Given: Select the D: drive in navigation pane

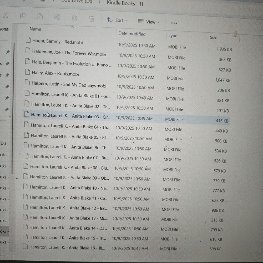Looking at the screenshot, I should [3, 143].
